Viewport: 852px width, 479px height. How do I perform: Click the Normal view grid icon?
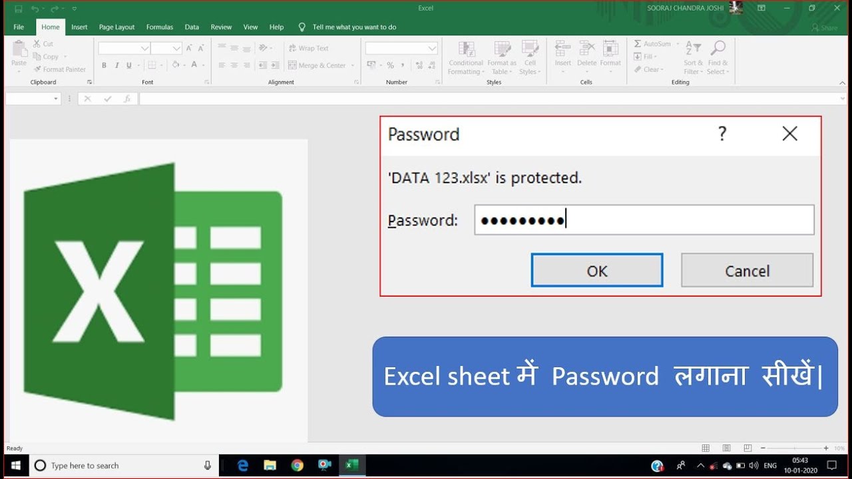[706, 448]
